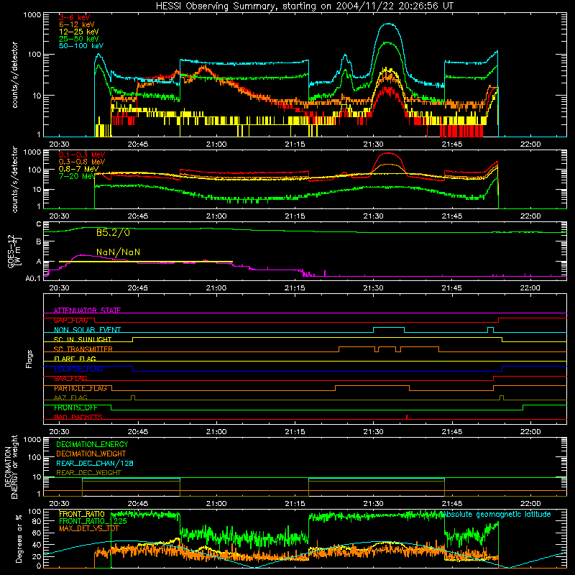Click the MAX_DET_VS_TOT legend entry
Image resolution: width=575 pixels, height=575 pixels.
click(x=88, y=528)
